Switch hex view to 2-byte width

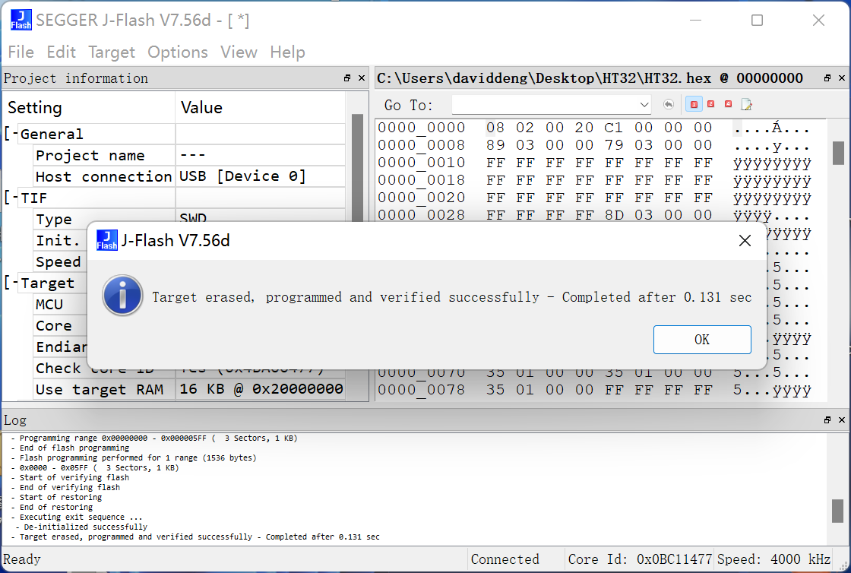point(711,104)
